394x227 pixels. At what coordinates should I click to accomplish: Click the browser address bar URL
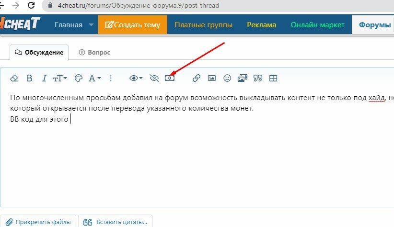[x=139, y=6]
